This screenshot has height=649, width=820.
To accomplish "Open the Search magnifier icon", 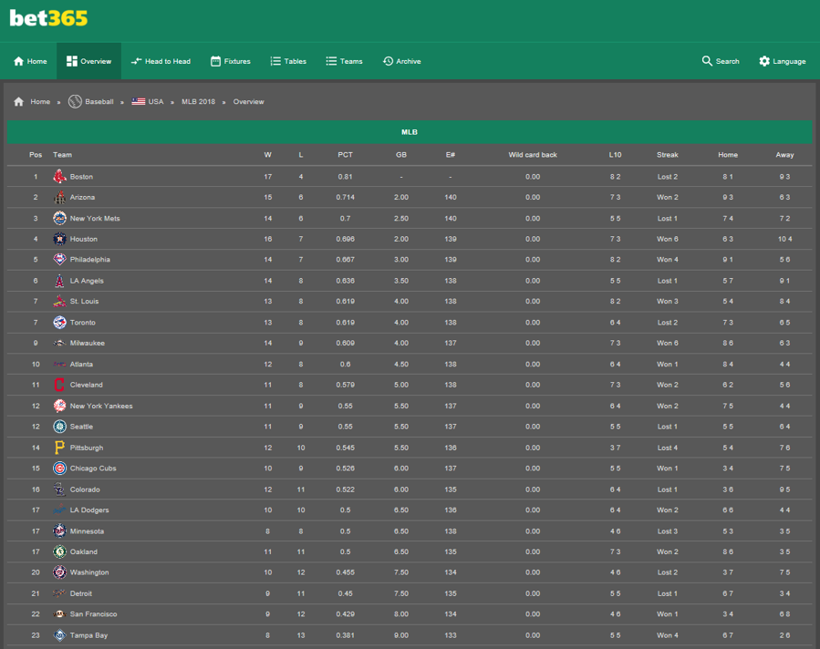I will click(707, 61).
